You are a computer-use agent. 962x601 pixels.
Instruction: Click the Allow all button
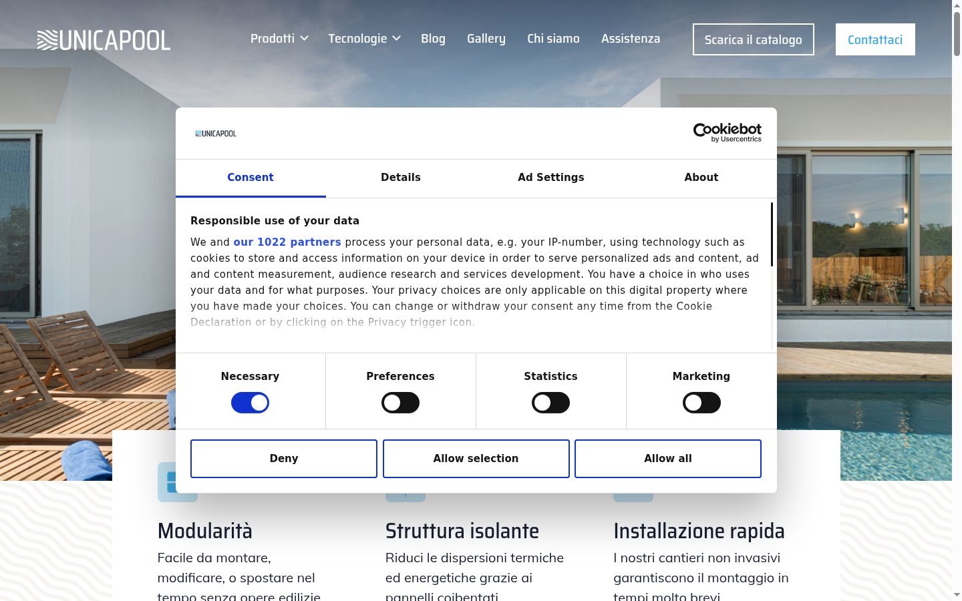click(668, 459)
